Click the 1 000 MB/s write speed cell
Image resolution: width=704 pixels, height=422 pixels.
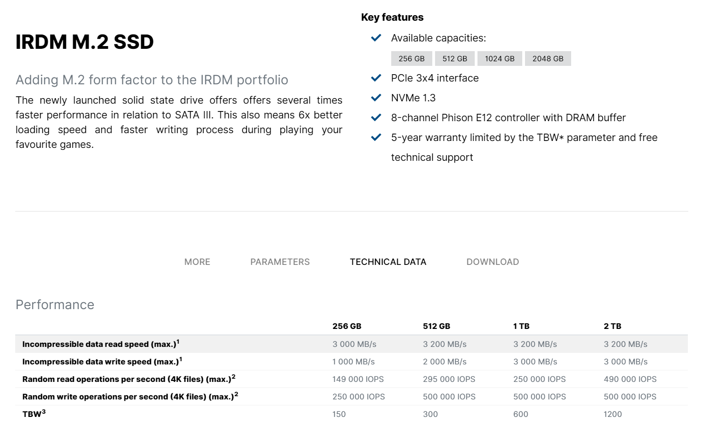click(353, 362)
